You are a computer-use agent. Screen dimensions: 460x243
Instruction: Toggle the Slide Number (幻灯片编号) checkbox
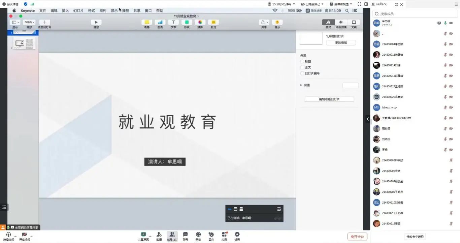tap(302, 73)
